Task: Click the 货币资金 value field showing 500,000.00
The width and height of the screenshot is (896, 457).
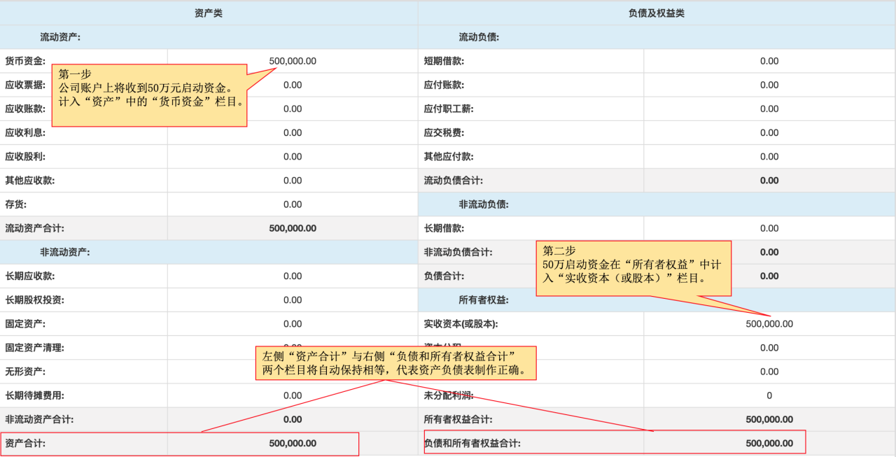Action: click(293, 61)
